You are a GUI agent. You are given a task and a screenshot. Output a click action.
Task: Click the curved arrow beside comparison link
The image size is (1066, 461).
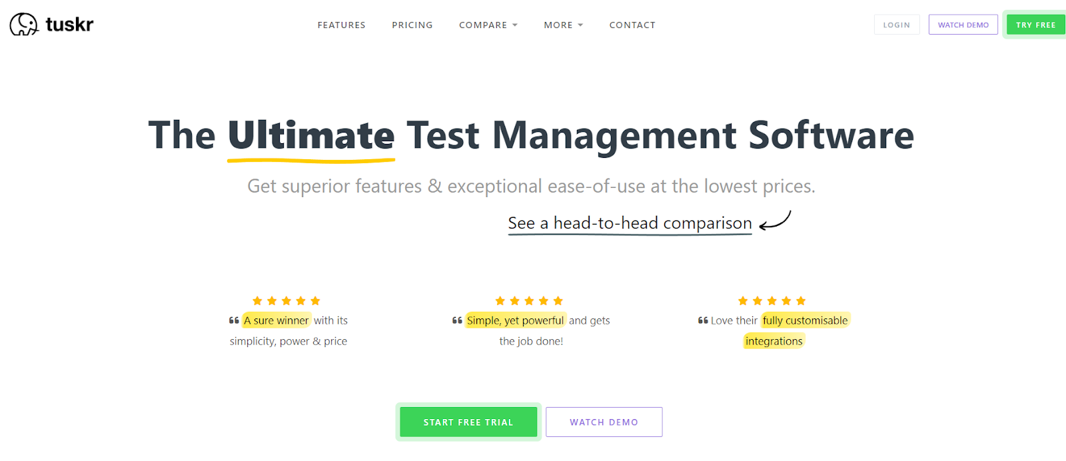pyautogui.click(x=775, y=221)
